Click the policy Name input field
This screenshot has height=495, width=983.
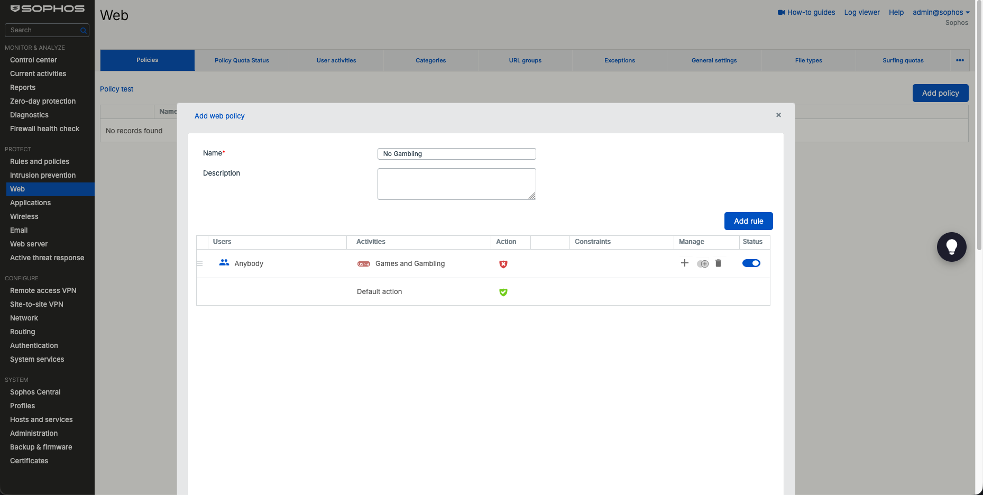(456, 154)
